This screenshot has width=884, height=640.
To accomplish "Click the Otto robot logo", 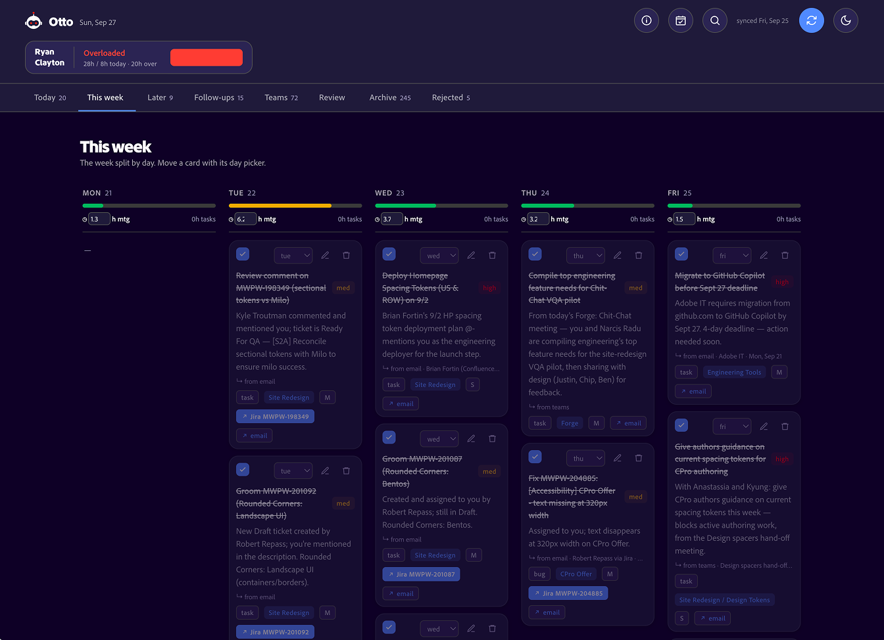I will [x=34, y=22].
